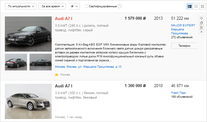Hide the first listing with the X icon

tap(201, 32)
